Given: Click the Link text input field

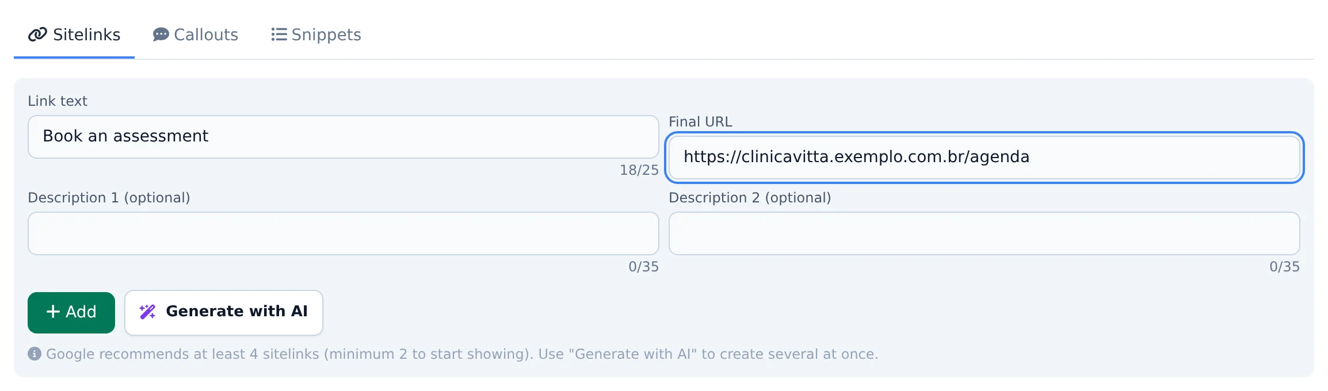Looking at the screenshot, I should [343, 137].
